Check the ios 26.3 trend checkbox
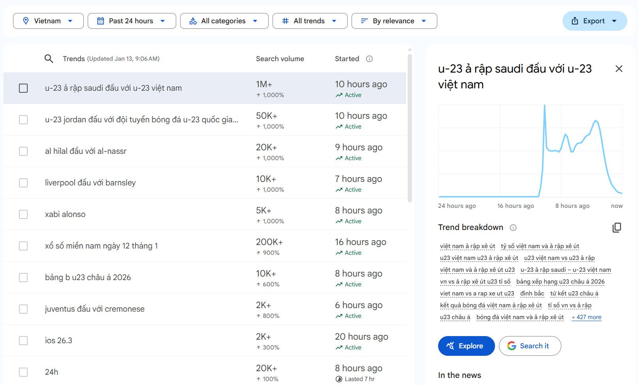Image resolution: width=638 pixels, height=385 pixels. [23, 340]
